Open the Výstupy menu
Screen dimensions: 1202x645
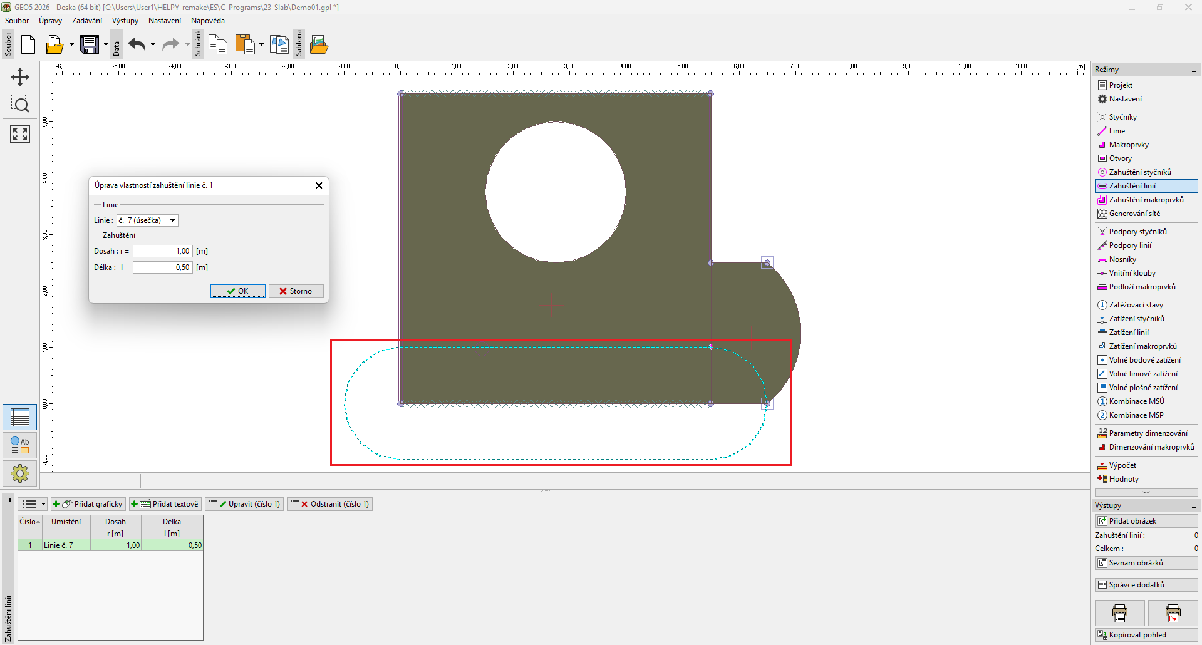pyautogui.click(x=125, y=21)
